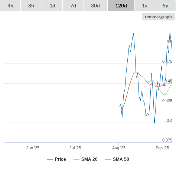Select the 4h time range tab

(x=10, y=6)
